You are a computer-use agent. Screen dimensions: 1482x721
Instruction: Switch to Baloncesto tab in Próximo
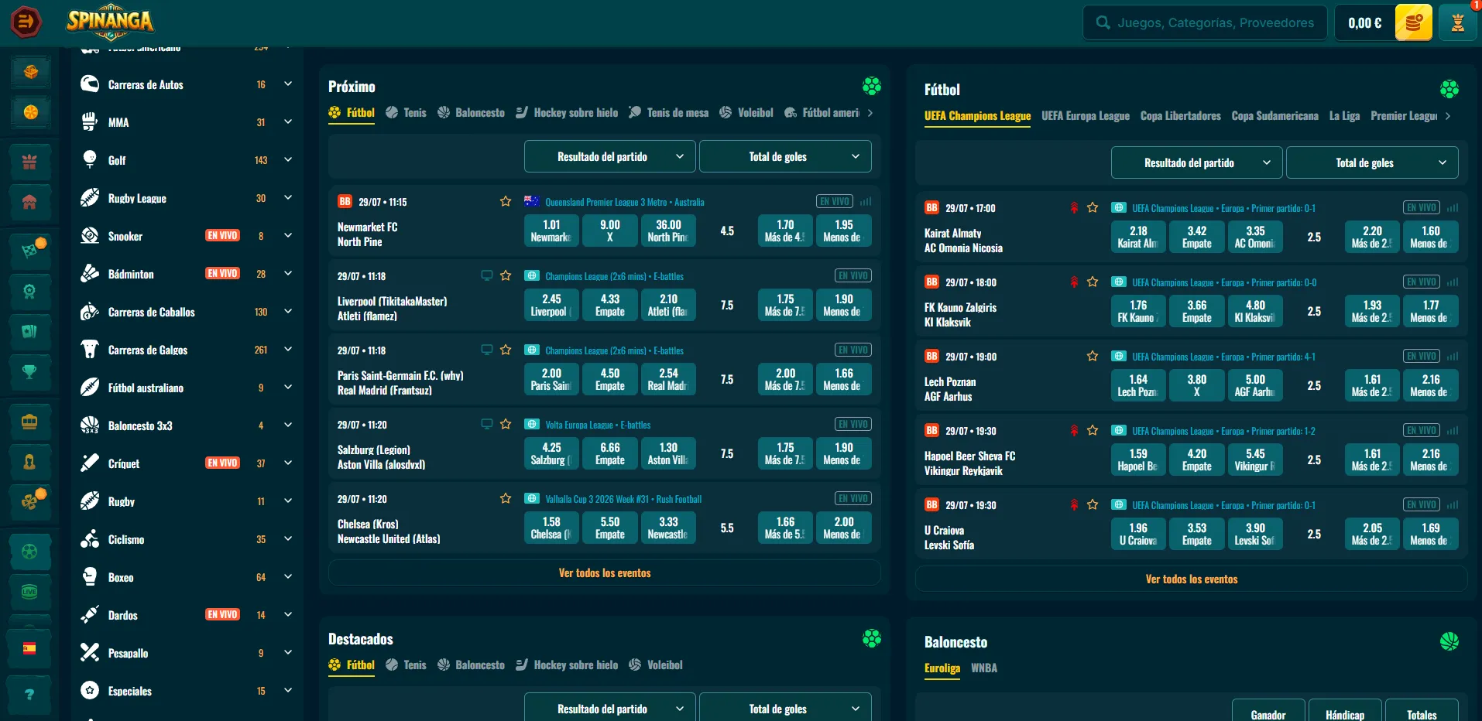pos(471,113)
